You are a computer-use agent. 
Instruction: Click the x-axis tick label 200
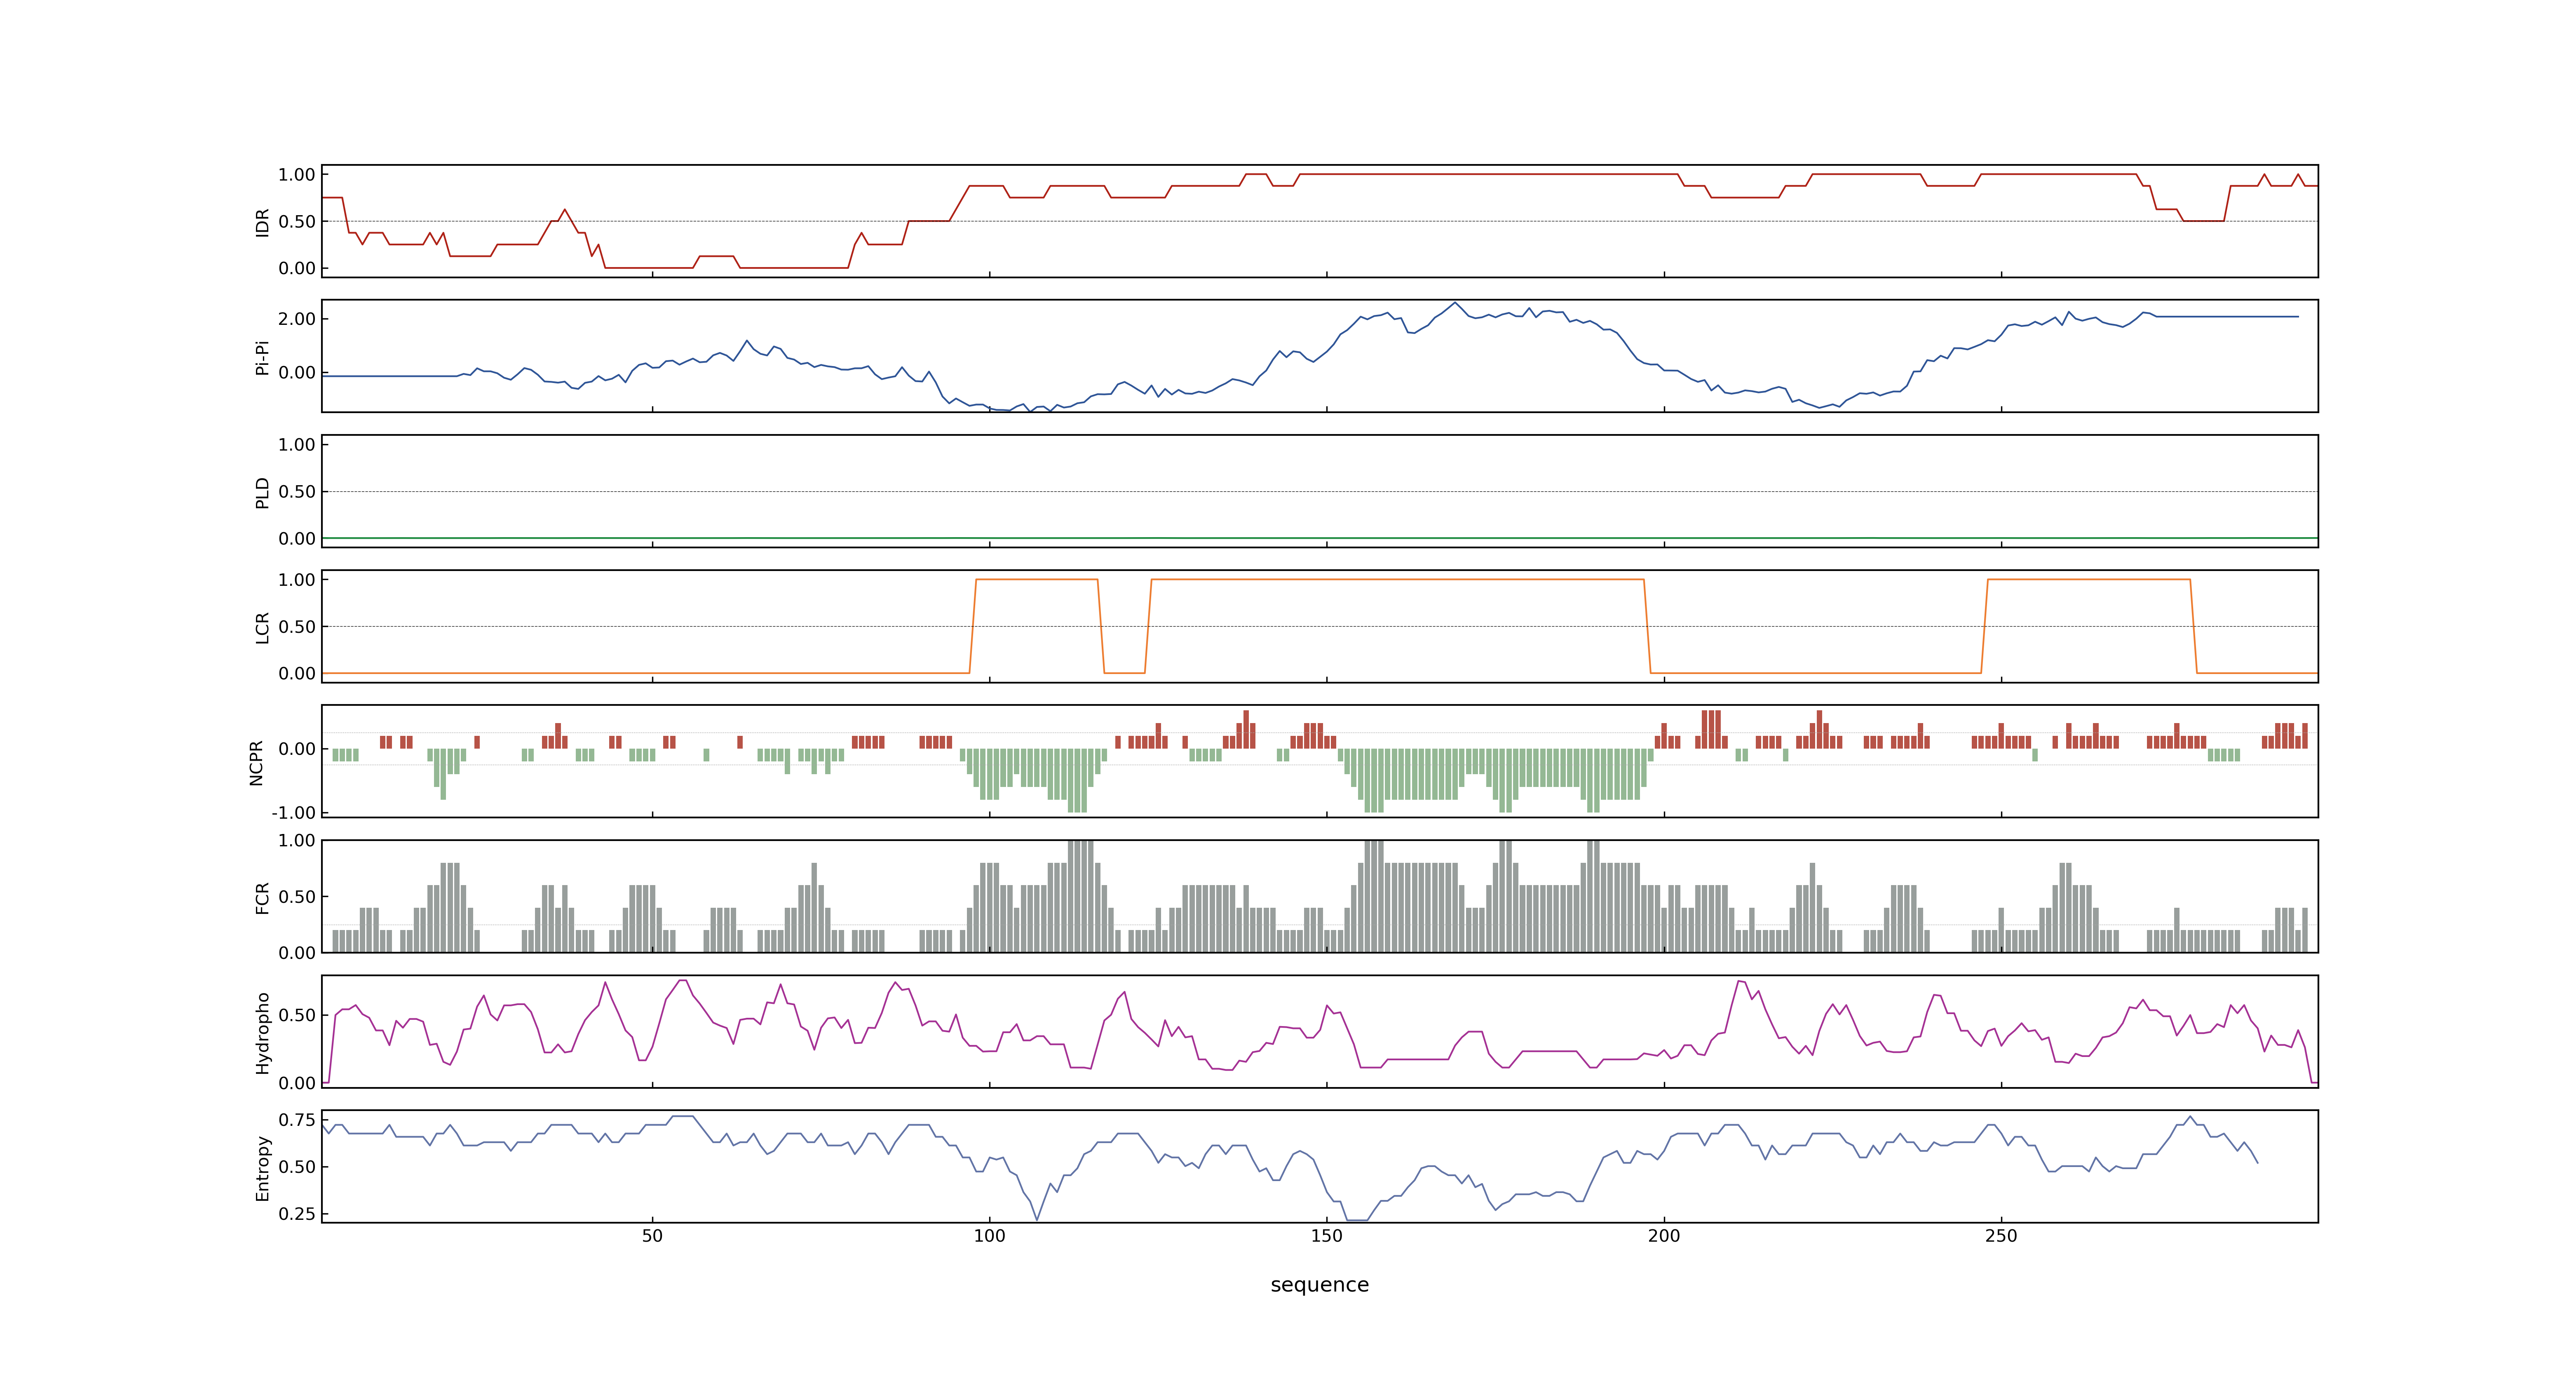[1664, 1236]
